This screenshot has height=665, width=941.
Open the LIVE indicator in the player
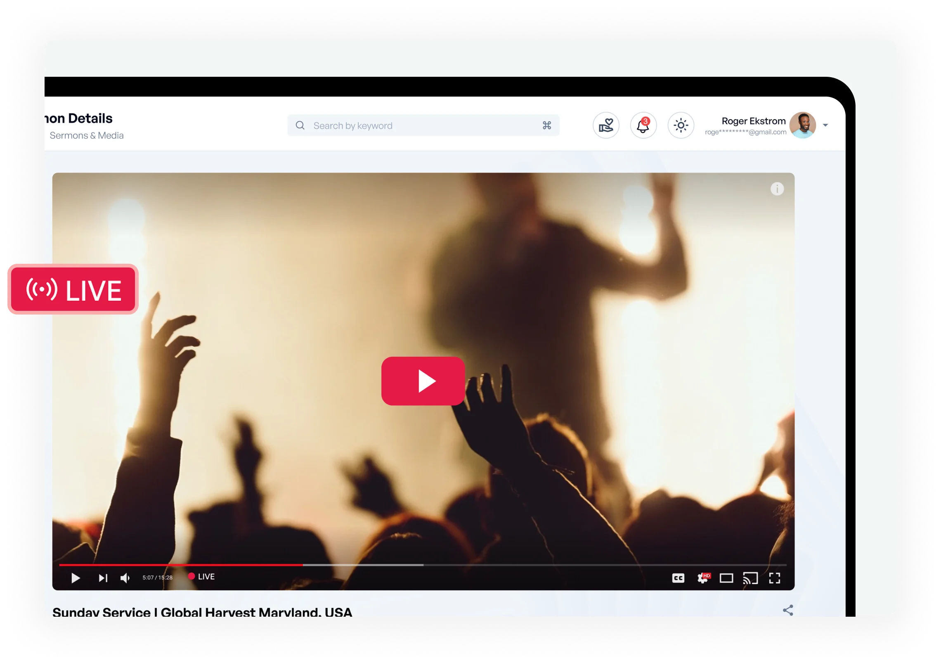[x=202, y=576]
